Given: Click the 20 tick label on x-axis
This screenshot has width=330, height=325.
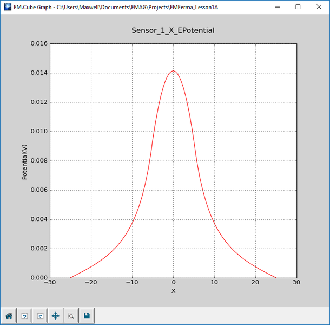Looking at the screenshot, I should pyautogui.click(x=255, y=282).
